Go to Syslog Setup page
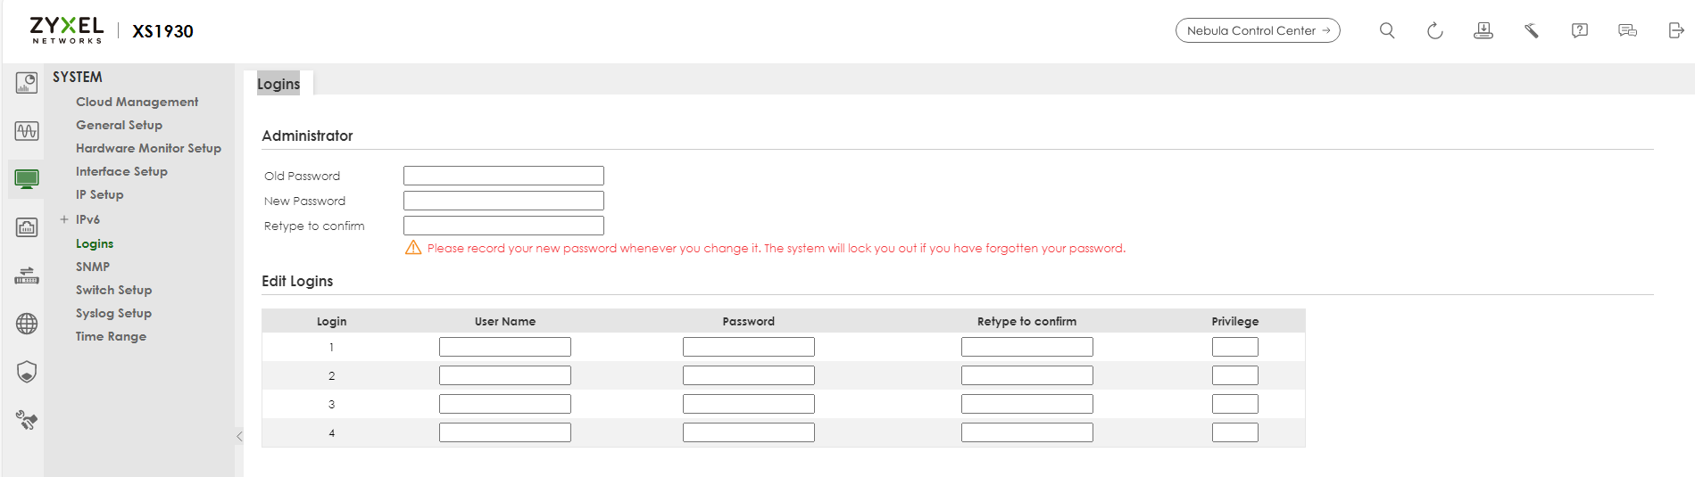 pos(113,313)
